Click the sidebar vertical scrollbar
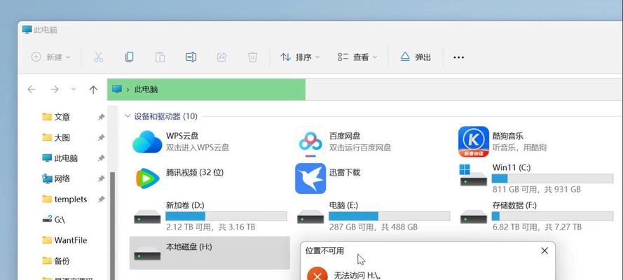This screenshot has width=623, height=280. (112, 226)
